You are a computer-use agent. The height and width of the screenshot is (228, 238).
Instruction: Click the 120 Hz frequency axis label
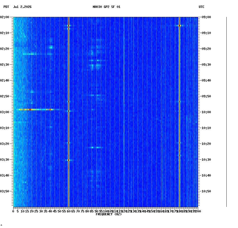tap(124, 211)
